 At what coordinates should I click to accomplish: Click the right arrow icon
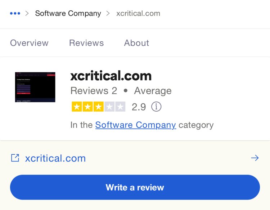(255, 158)
